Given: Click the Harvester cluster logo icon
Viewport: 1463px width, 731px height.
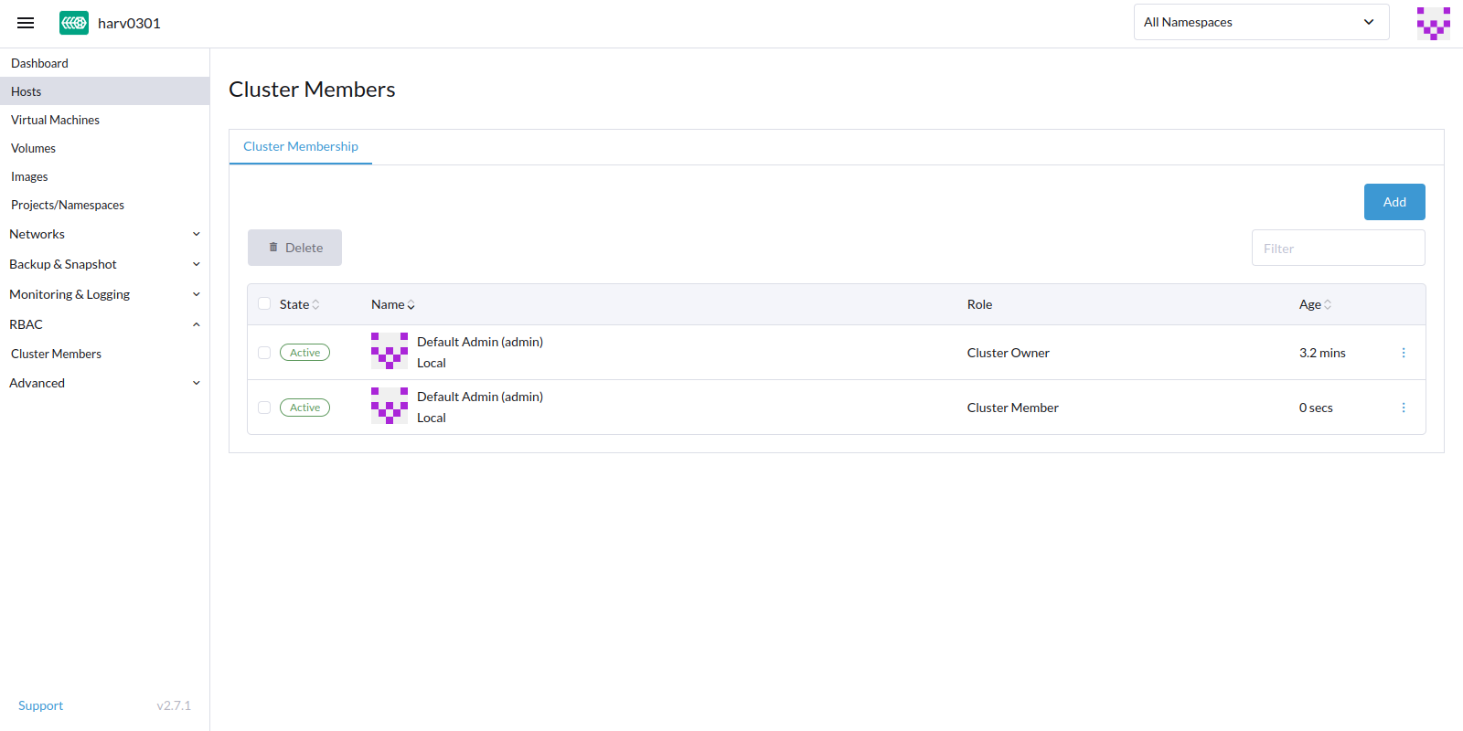Looking at the screenshot, I should click(74, 23).
